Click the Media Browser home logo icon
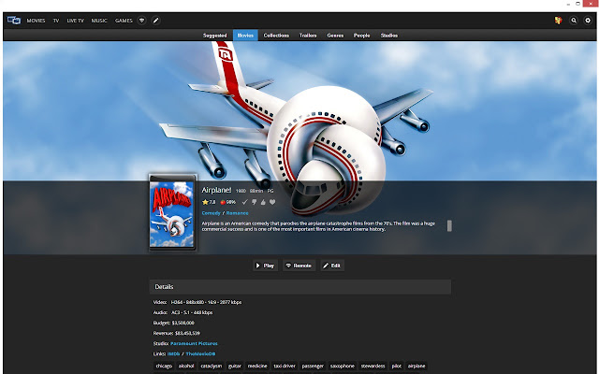 click(x=14, y=21)
